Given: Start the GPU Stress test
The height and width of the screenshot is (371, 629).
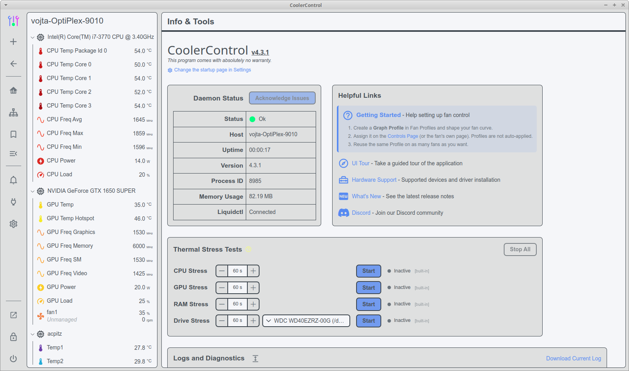Looking at the screenshot, I should [369, 288].
